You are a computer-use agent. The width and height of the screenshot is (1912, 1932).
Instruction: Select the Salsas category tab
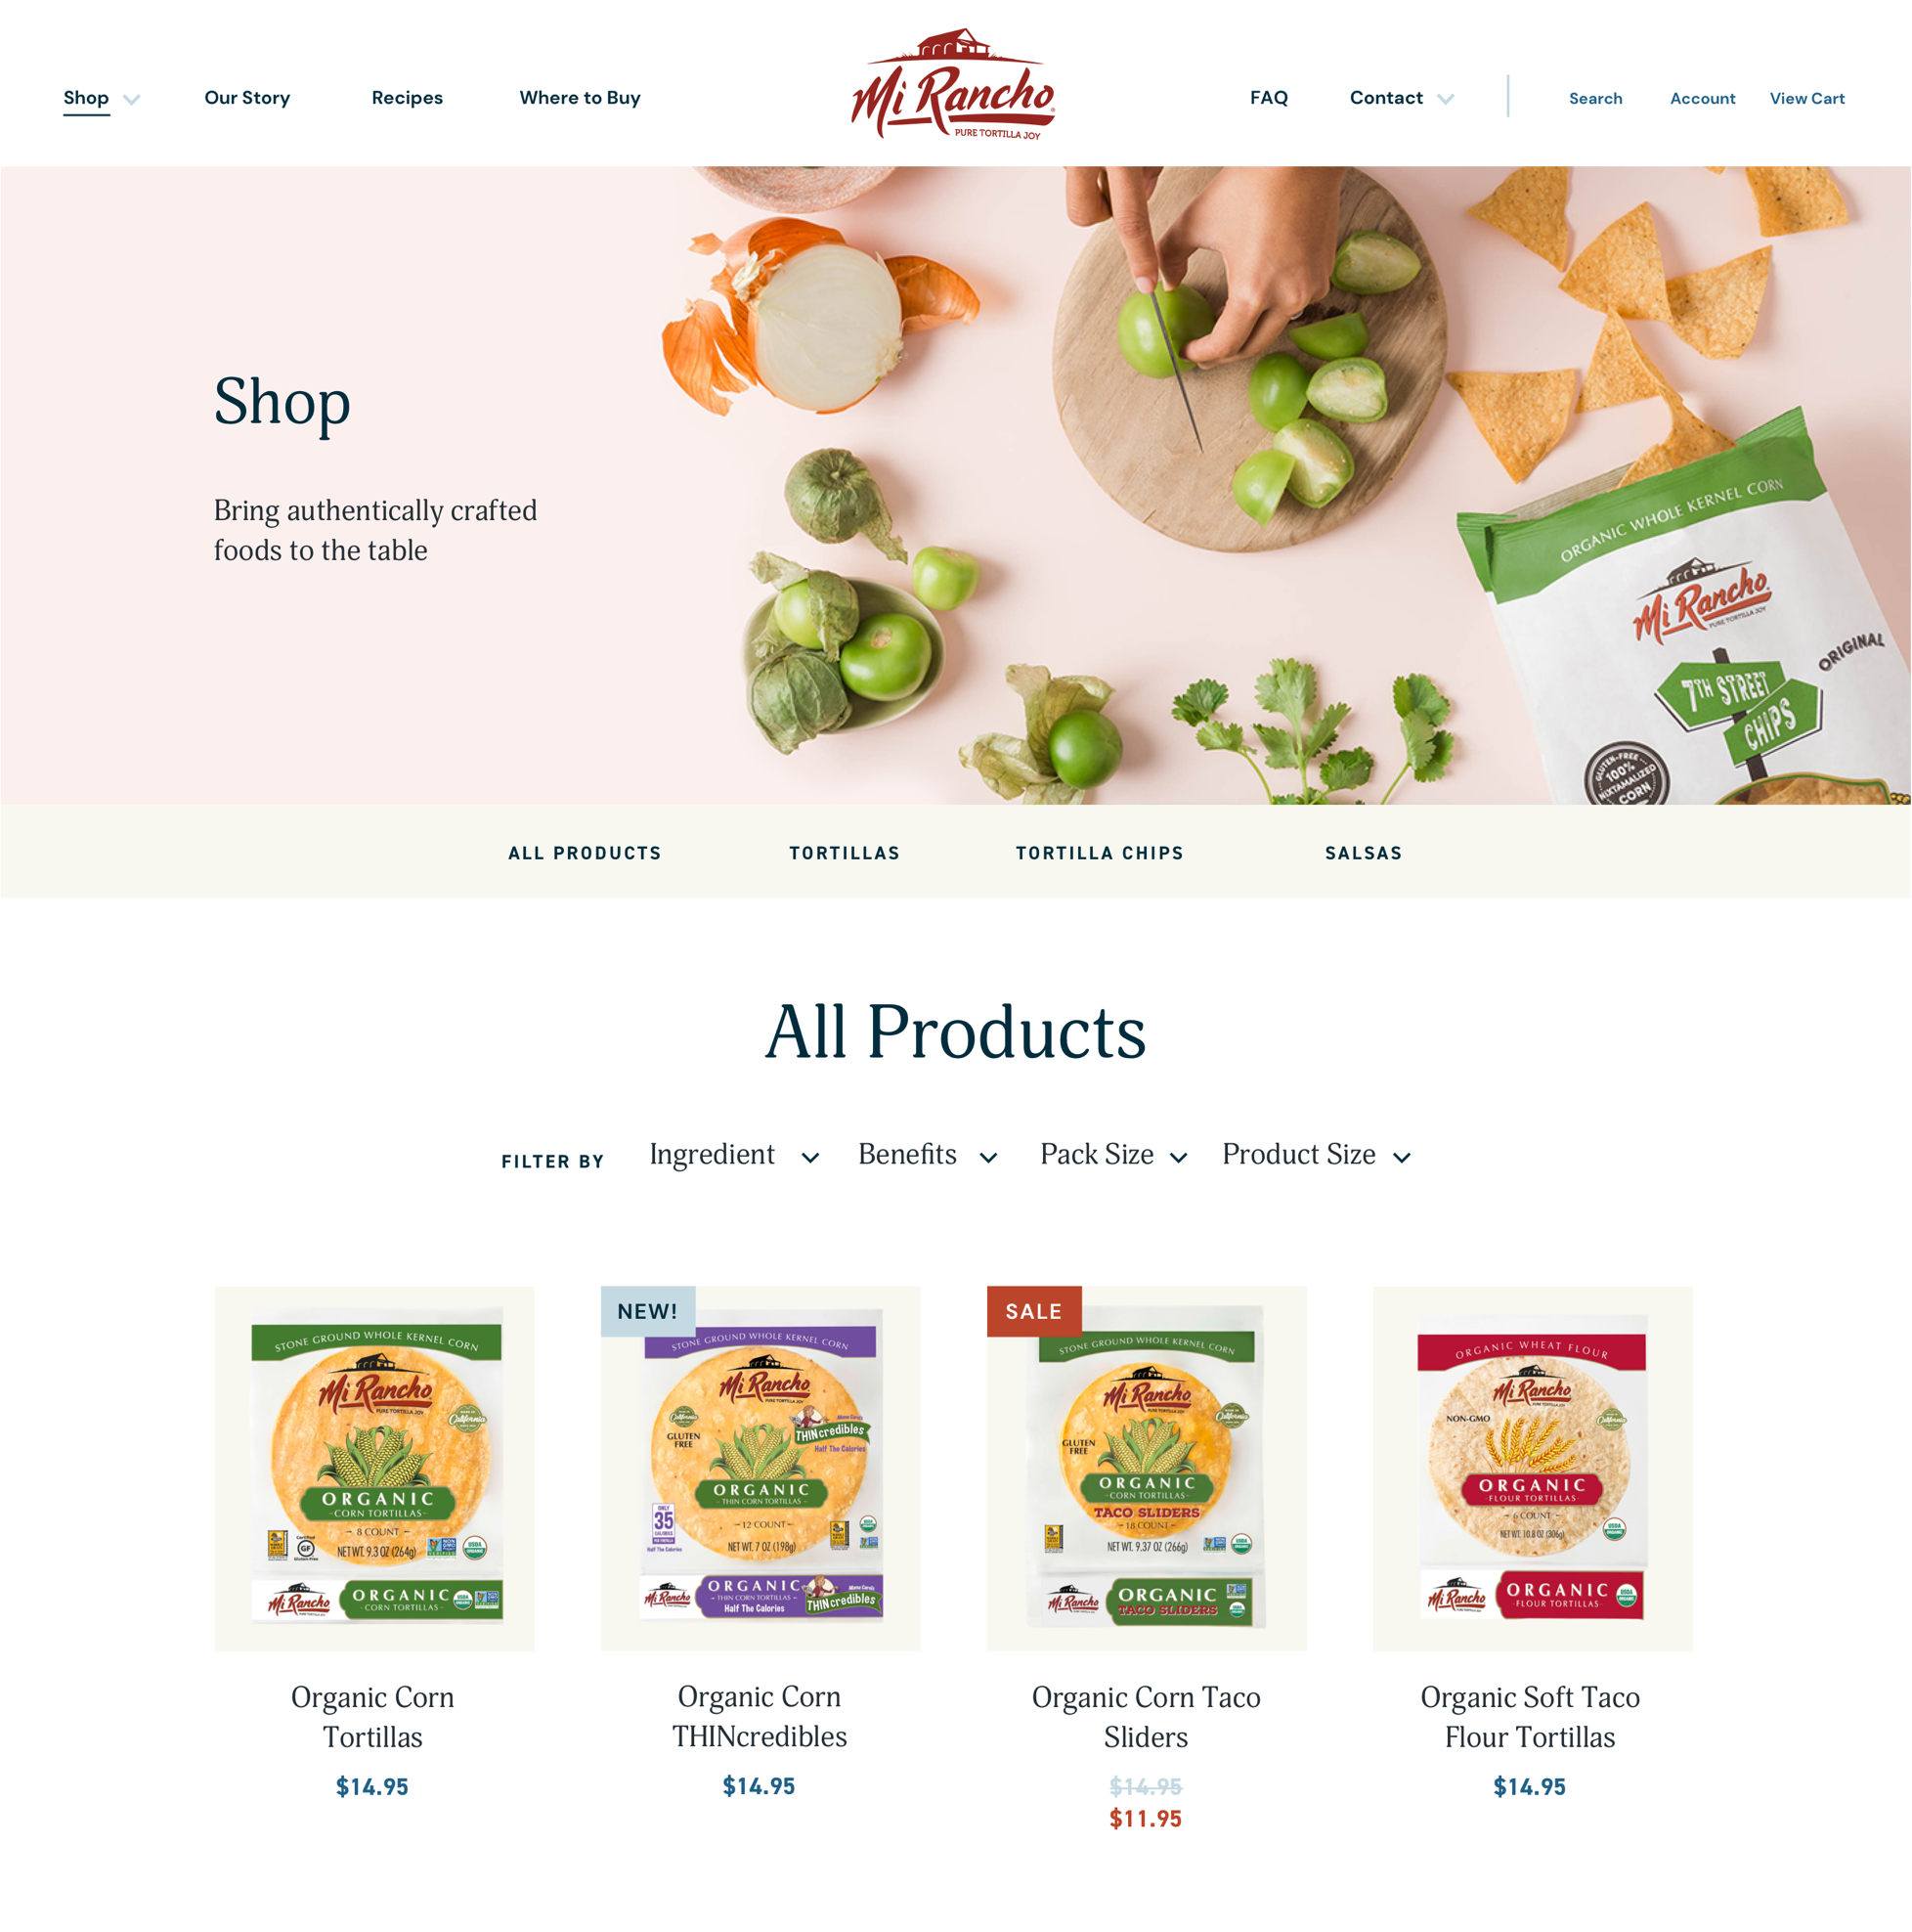tap(1363, 853)
